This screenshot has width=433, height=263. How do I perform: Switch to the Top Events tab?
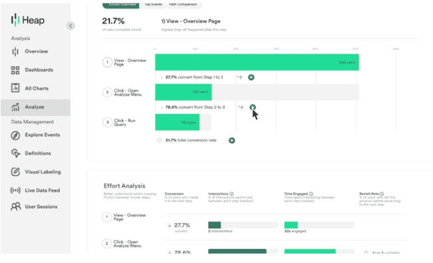click(153, 5)
